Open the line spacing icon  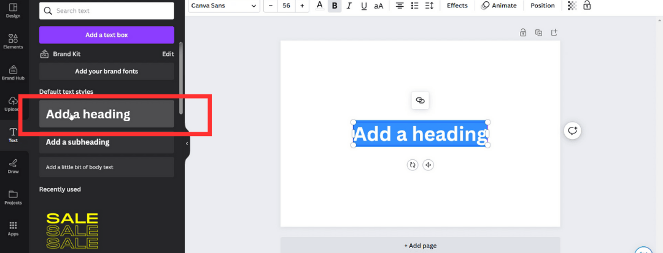point(429,6)
